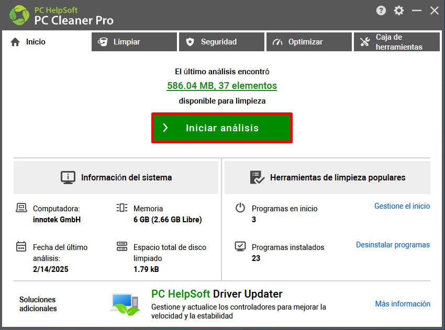445x330 pixels.
Task: Click Más información link for Driver Updater
Action: (x=403, y=304)
